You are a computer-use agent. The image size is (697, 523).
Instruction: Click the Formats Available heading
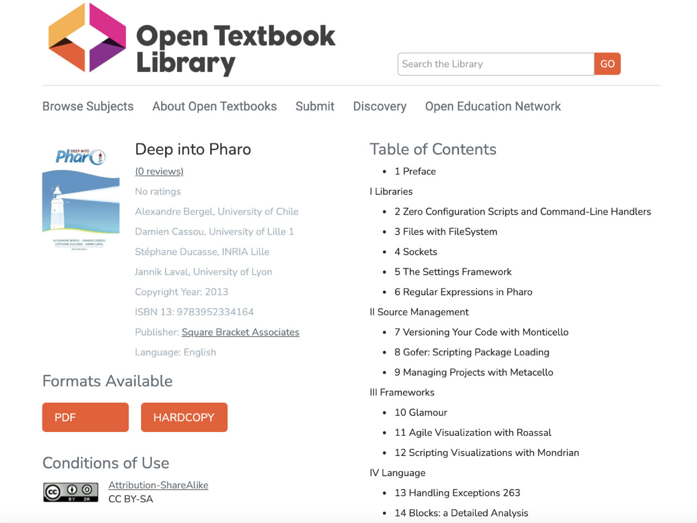click(x=107, y=381)
